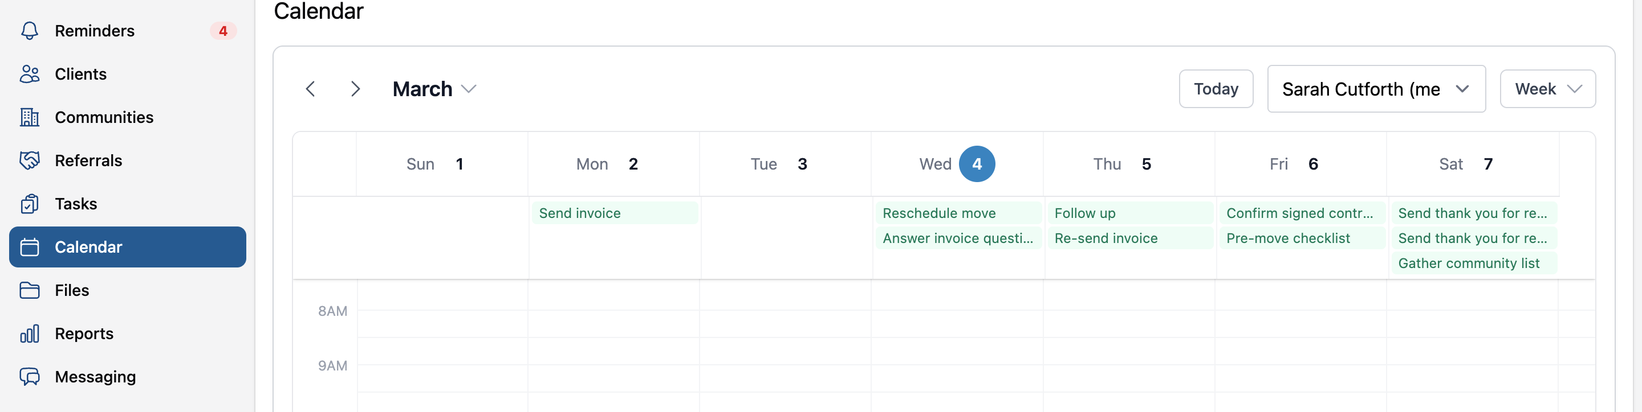This screenshot has height=412, width=1642.
Task: Click the Communities building icon
Action: (29, 117)
